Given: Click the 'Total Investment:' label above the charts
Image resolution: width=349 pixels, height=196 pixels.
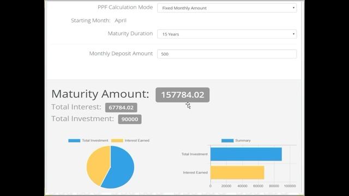Looking at the screenshot, I should click(82, 119).
